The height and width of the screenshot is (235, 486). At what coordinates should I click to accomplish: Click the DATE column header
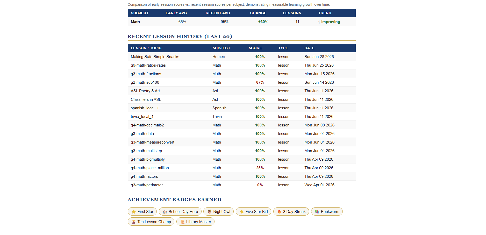(x=309, y=48)
